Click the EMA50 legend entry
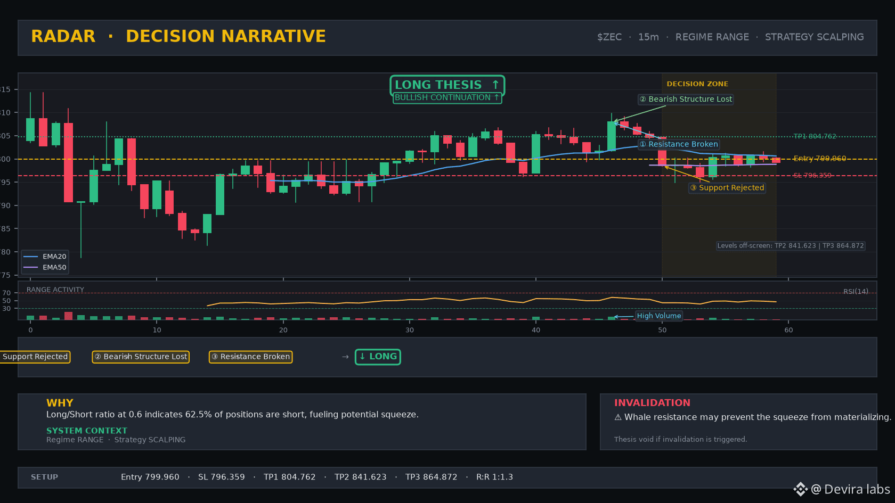Image resolution: width=895 pixels, height=503 pixels. pyautogui.click(x=45, y=268)
